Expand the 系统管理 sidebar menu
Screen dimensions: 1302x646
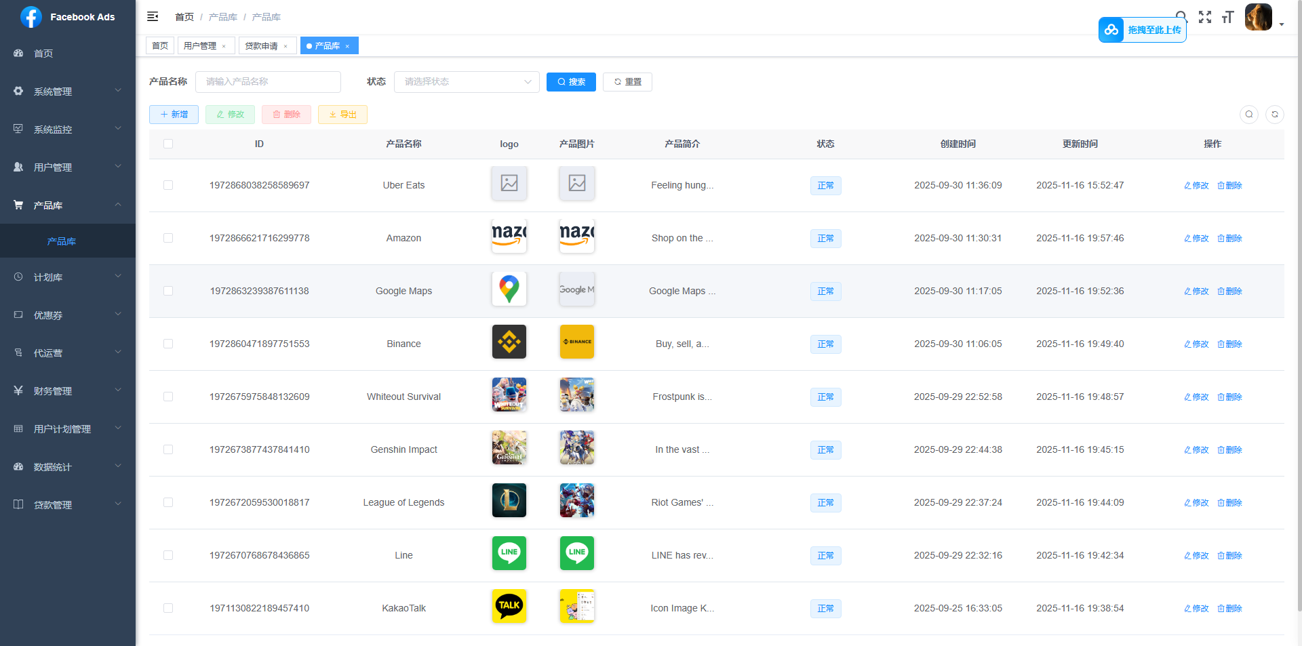tap(68, 92)
